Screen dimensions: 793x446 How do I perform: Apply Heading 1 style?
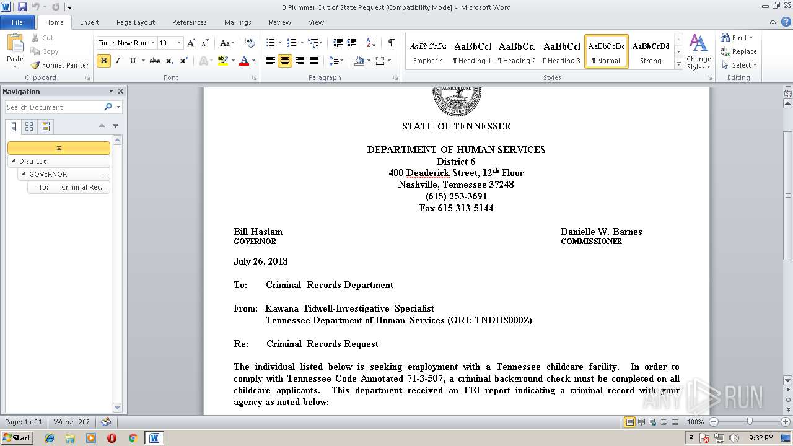pos(473,51)
